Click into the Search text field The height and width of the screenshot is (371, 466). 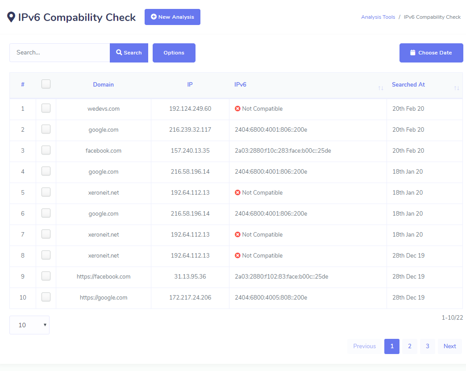click(60, 53)
